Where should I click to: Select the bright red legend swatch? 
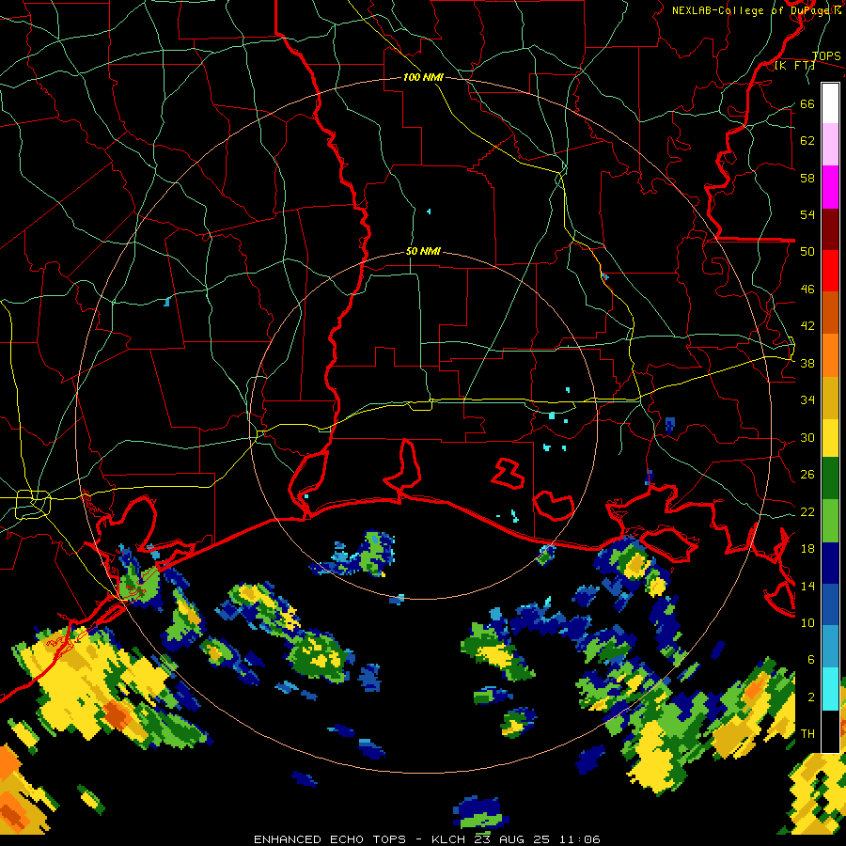[830, 271]
